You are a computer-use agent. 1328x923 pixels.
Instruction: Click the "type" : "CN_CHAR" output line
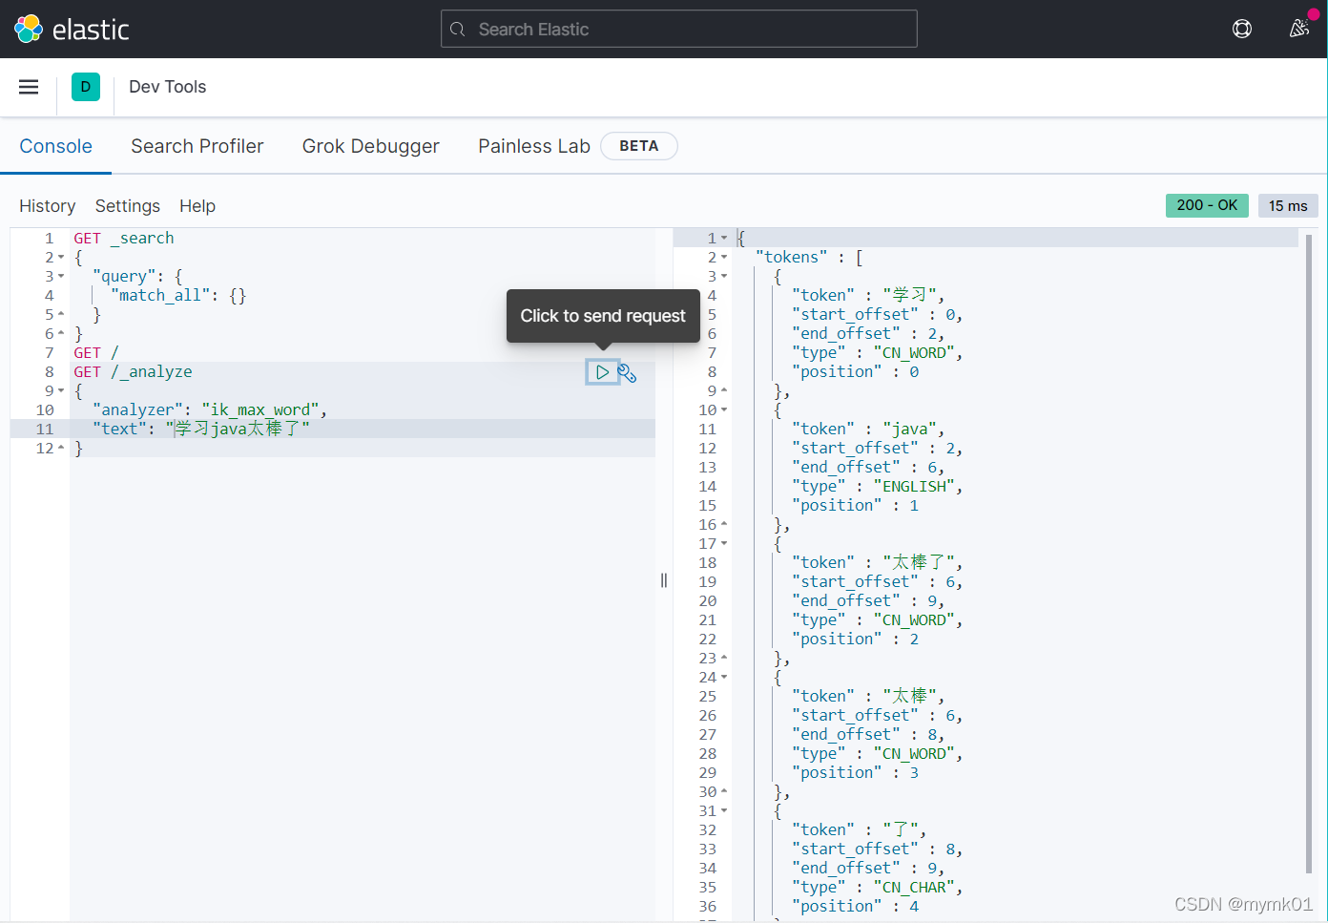click(x=877, y=888)
